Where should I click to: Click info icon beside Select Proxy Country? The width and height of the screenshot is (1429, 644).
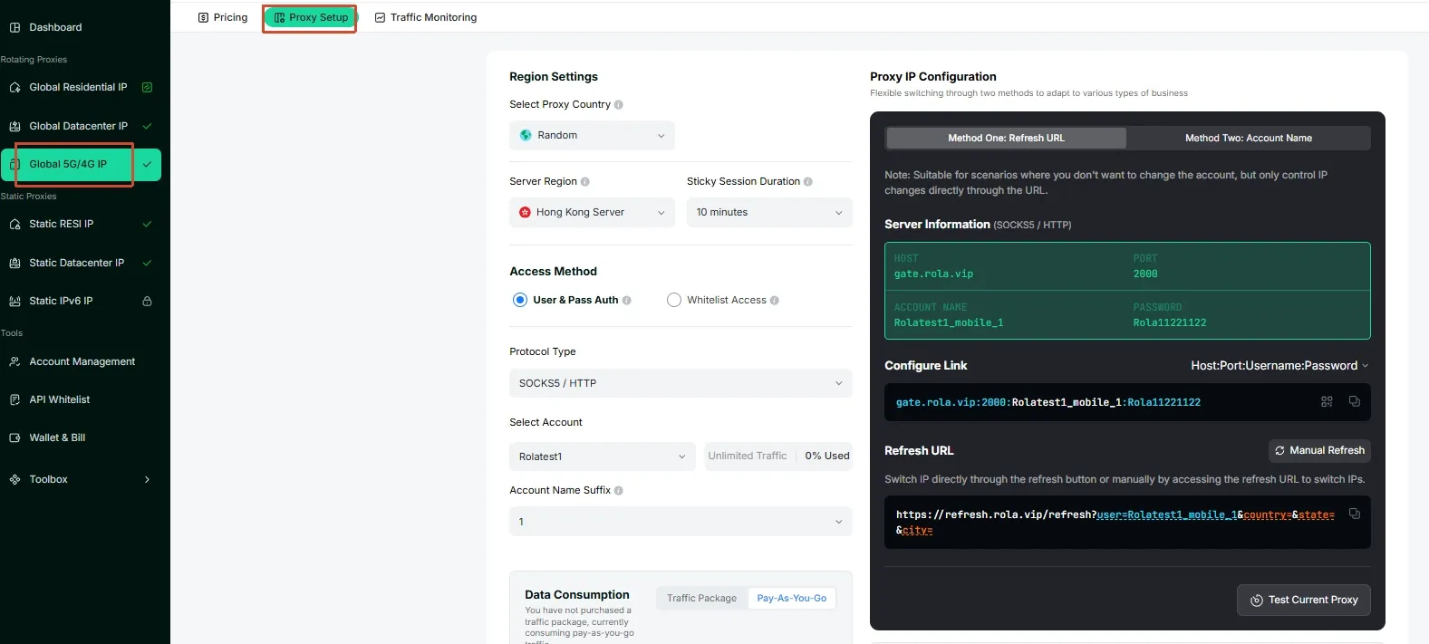(619, 105)
